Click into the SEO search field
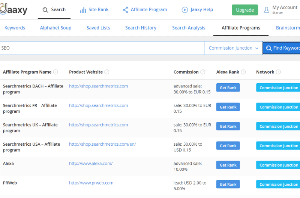The height and width of the screenshot is (198, 300). pos(102,48)
